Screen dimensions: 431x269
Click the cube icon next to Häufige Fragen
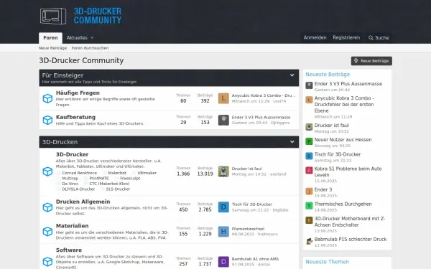pos(47,98)
